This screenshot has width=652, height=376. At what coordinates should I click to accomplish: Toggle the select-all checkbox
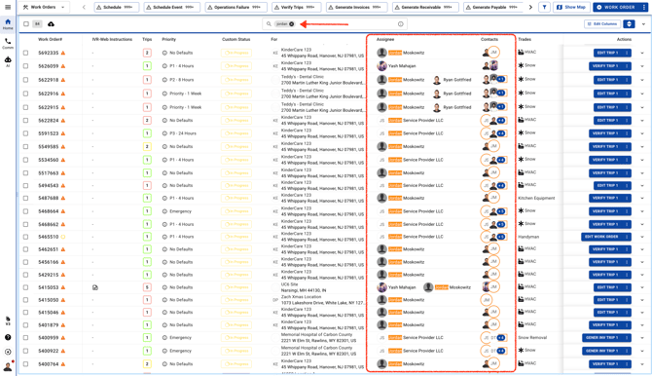click(26, 24)
